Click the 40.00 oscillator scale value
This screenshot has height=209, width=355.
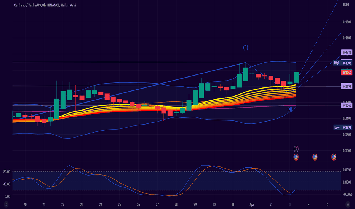[x=7, y=184]
